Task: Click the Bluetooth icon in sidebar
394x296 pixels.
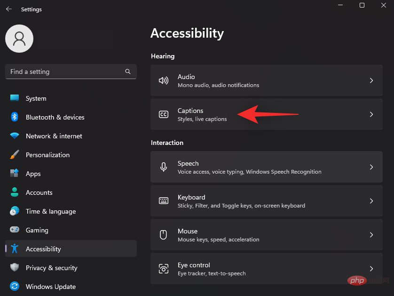Action: click(15, 117)
